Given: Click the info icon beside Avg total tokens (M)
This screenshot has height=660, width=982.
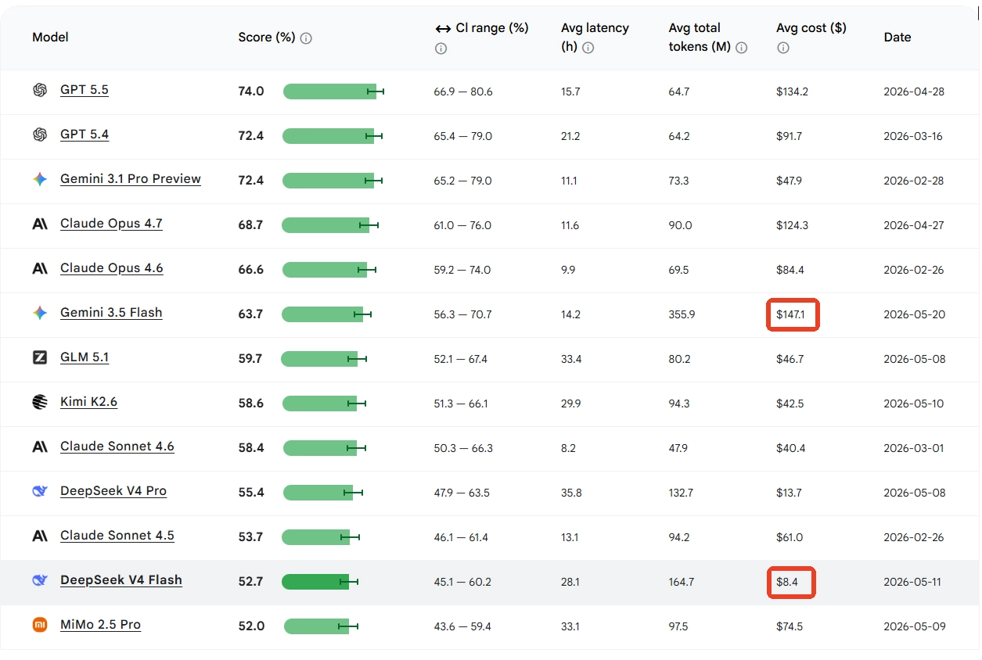Looking at the screenshot, I should (x=742, y=48).
